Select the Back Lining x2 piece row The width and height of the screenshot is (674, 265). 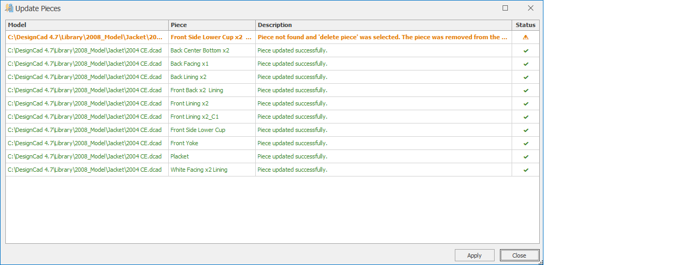[188, 77]
